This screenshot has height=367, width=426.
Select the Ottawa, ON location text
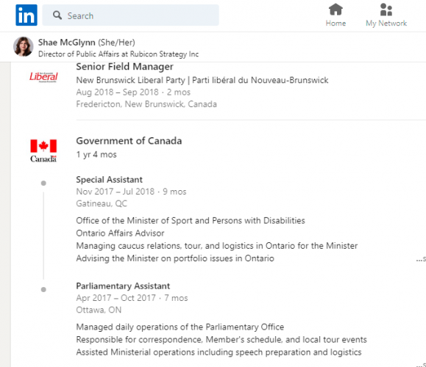(99, 310)
